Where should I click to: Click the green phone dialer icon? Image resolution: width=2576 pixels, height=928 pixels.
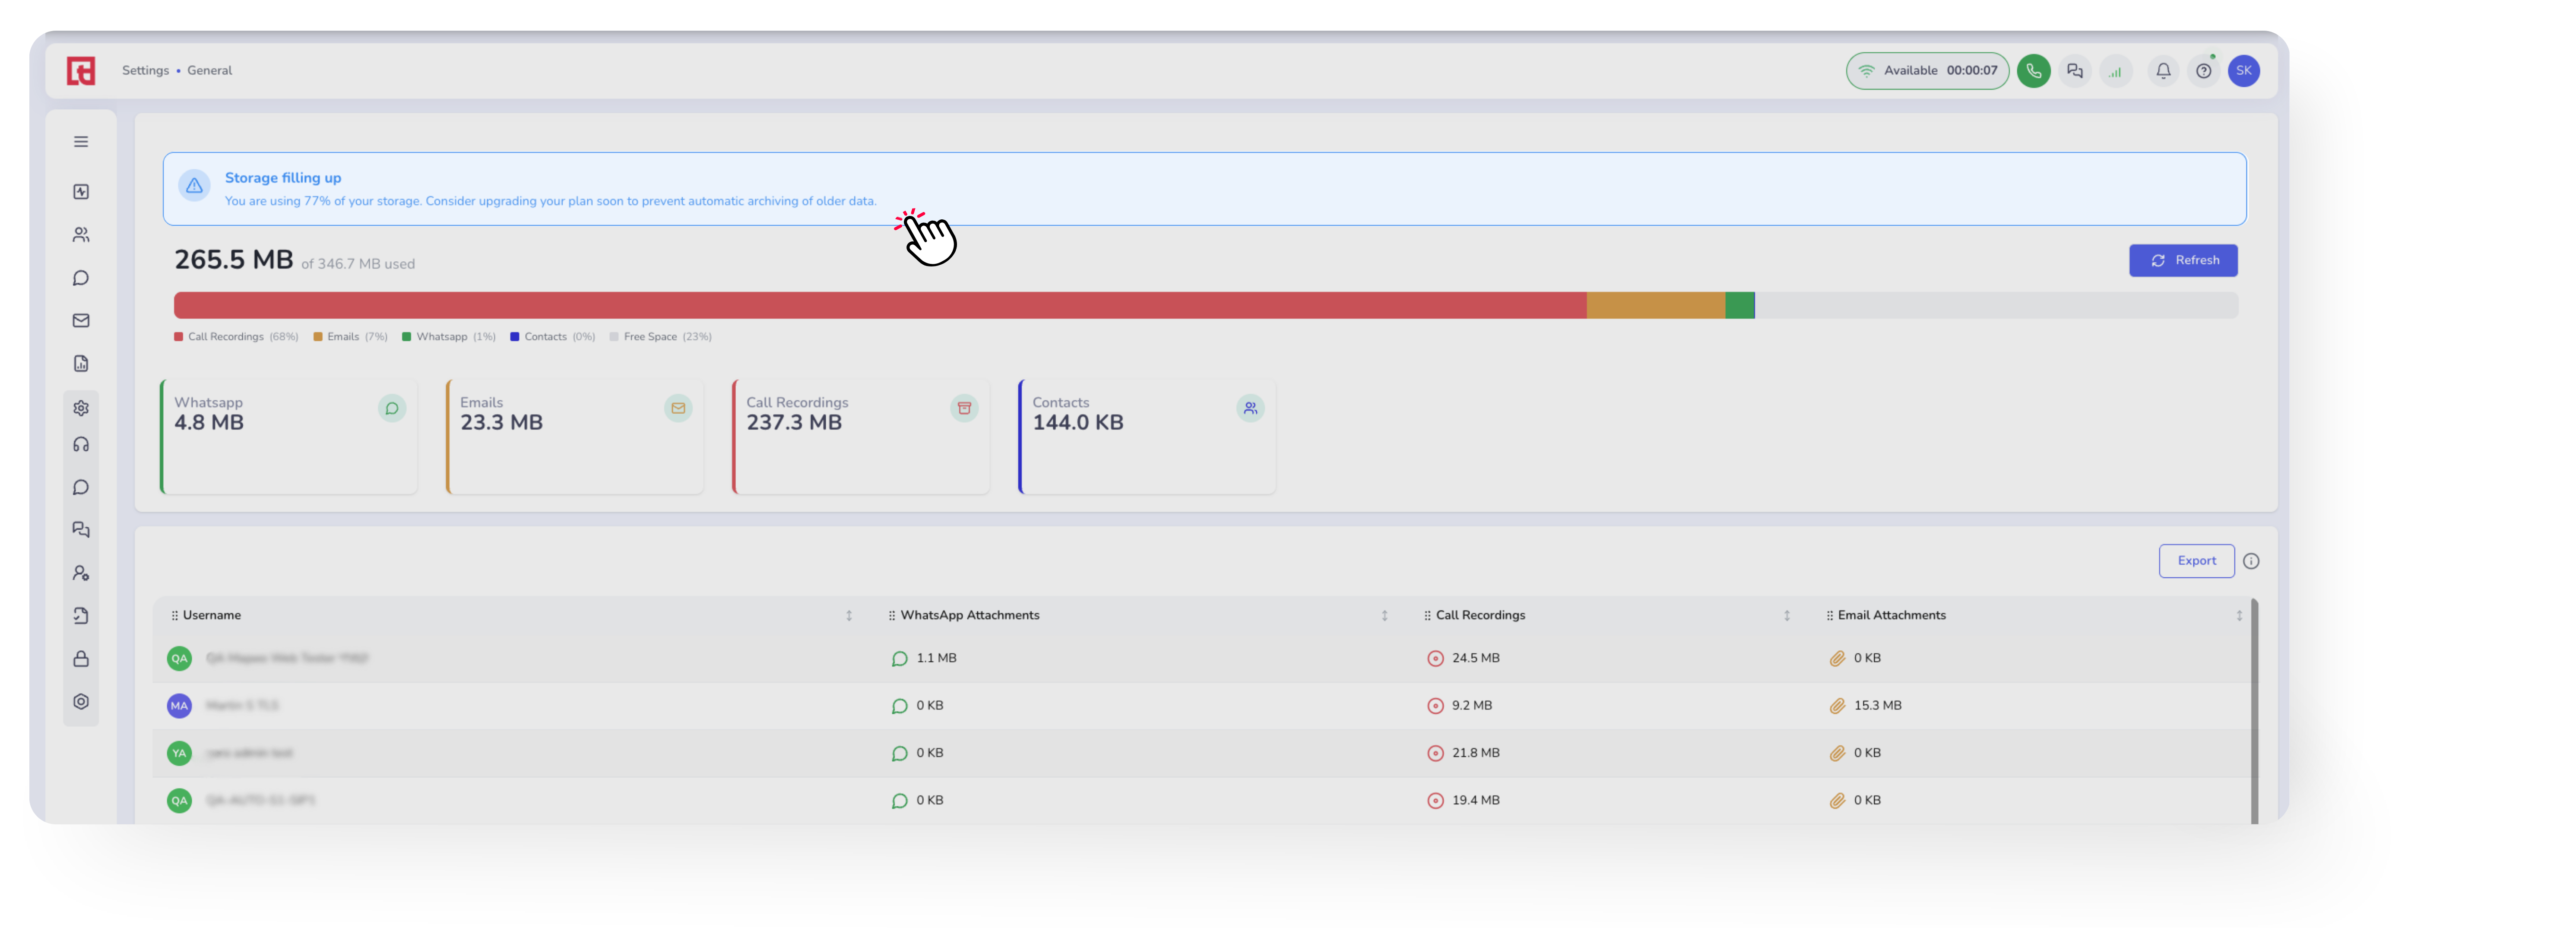tap(2033, 71)
